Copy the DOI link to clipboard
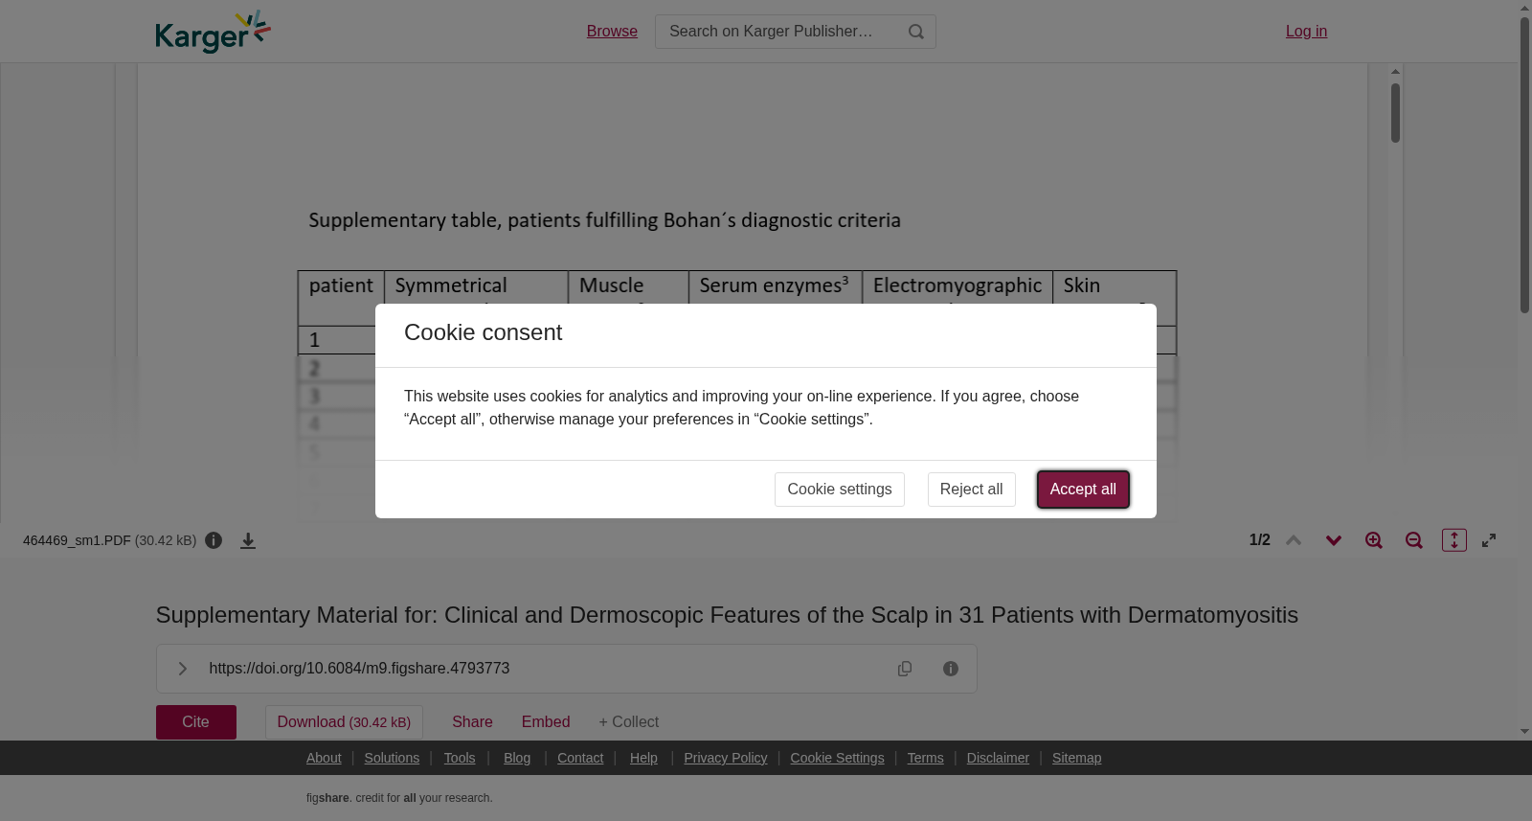This screenshot has height=821, width=1532. pyautogui.click(x=905, y=669)
